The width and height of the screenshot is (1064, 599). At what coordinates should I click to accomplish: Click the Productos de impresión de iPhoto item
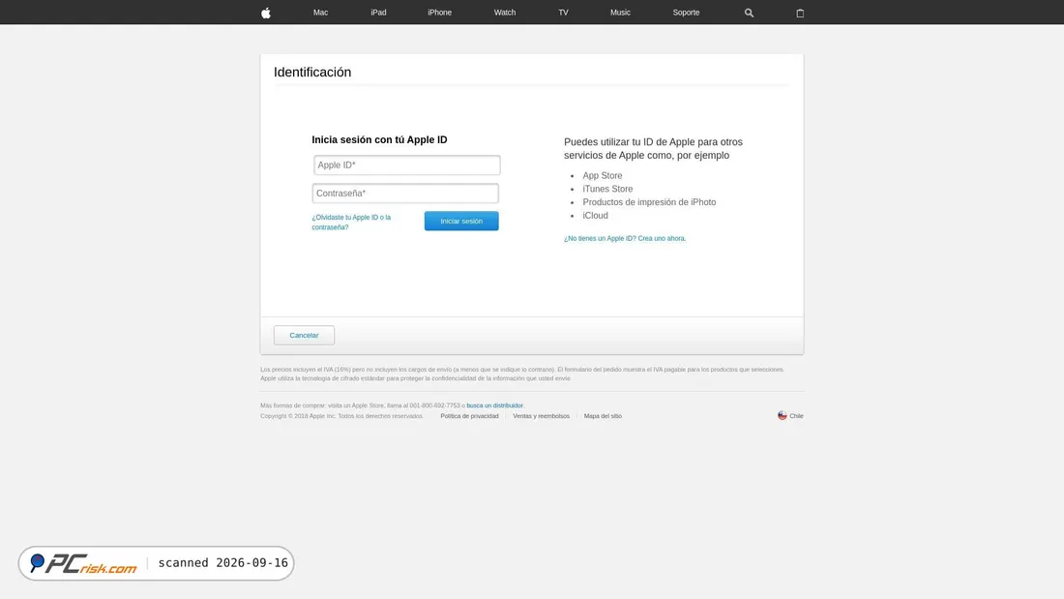(649, 201)
